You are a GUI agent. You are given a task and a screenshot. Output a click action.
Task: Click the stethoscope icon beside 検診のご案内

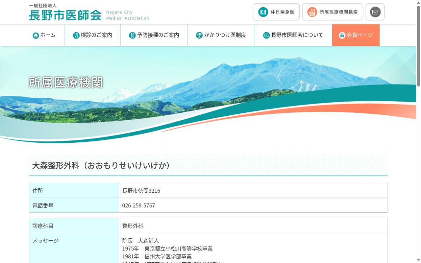point(76,35)
